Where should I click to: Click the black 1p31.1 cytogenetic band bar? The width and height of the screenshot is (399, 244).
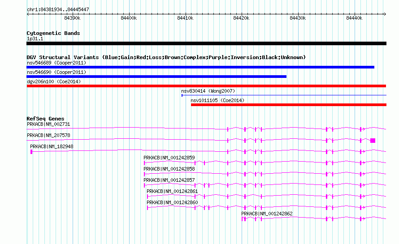[x=206, y=43]
